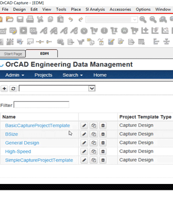
Task: Expand the Search dropdown menu
Action: 73,75
